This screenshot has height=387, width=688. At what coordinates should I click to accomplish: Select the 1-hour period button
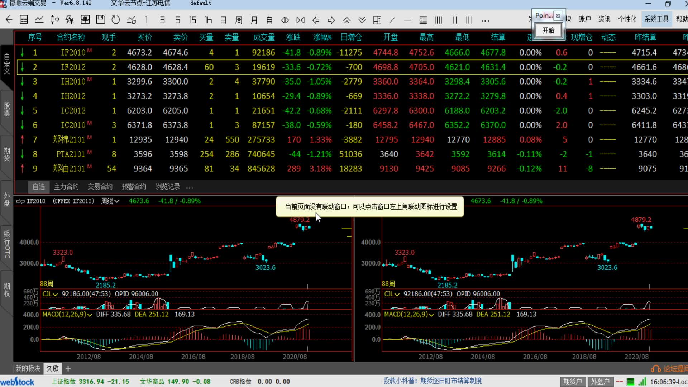[208, 20]
